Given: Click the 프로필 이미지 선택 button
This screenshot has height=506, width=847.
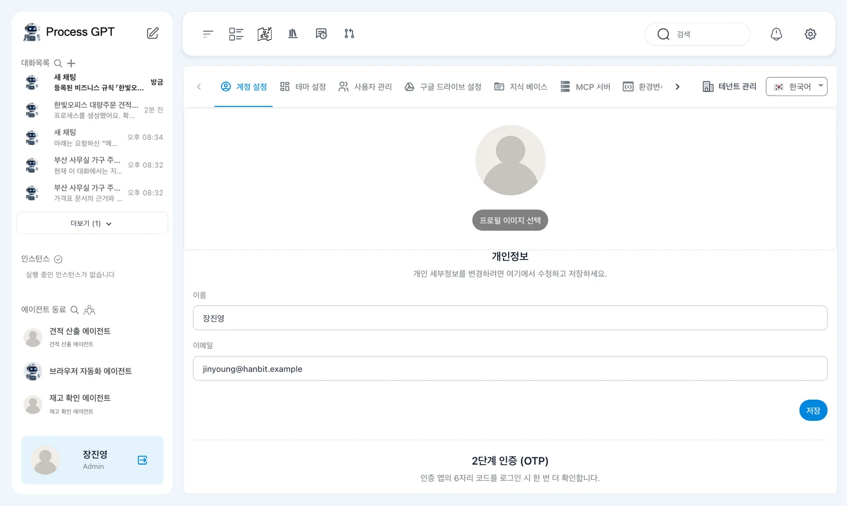Looking at the screenshot, I should coord(510,220).
